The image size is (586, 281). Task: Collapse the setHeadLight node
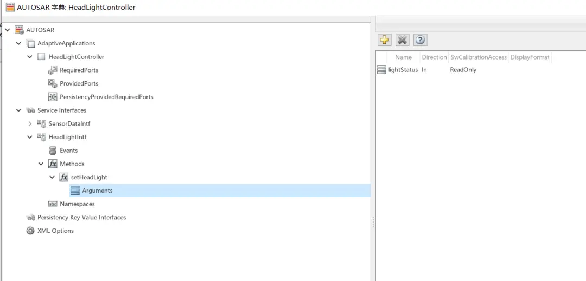[x=52, y=178]
